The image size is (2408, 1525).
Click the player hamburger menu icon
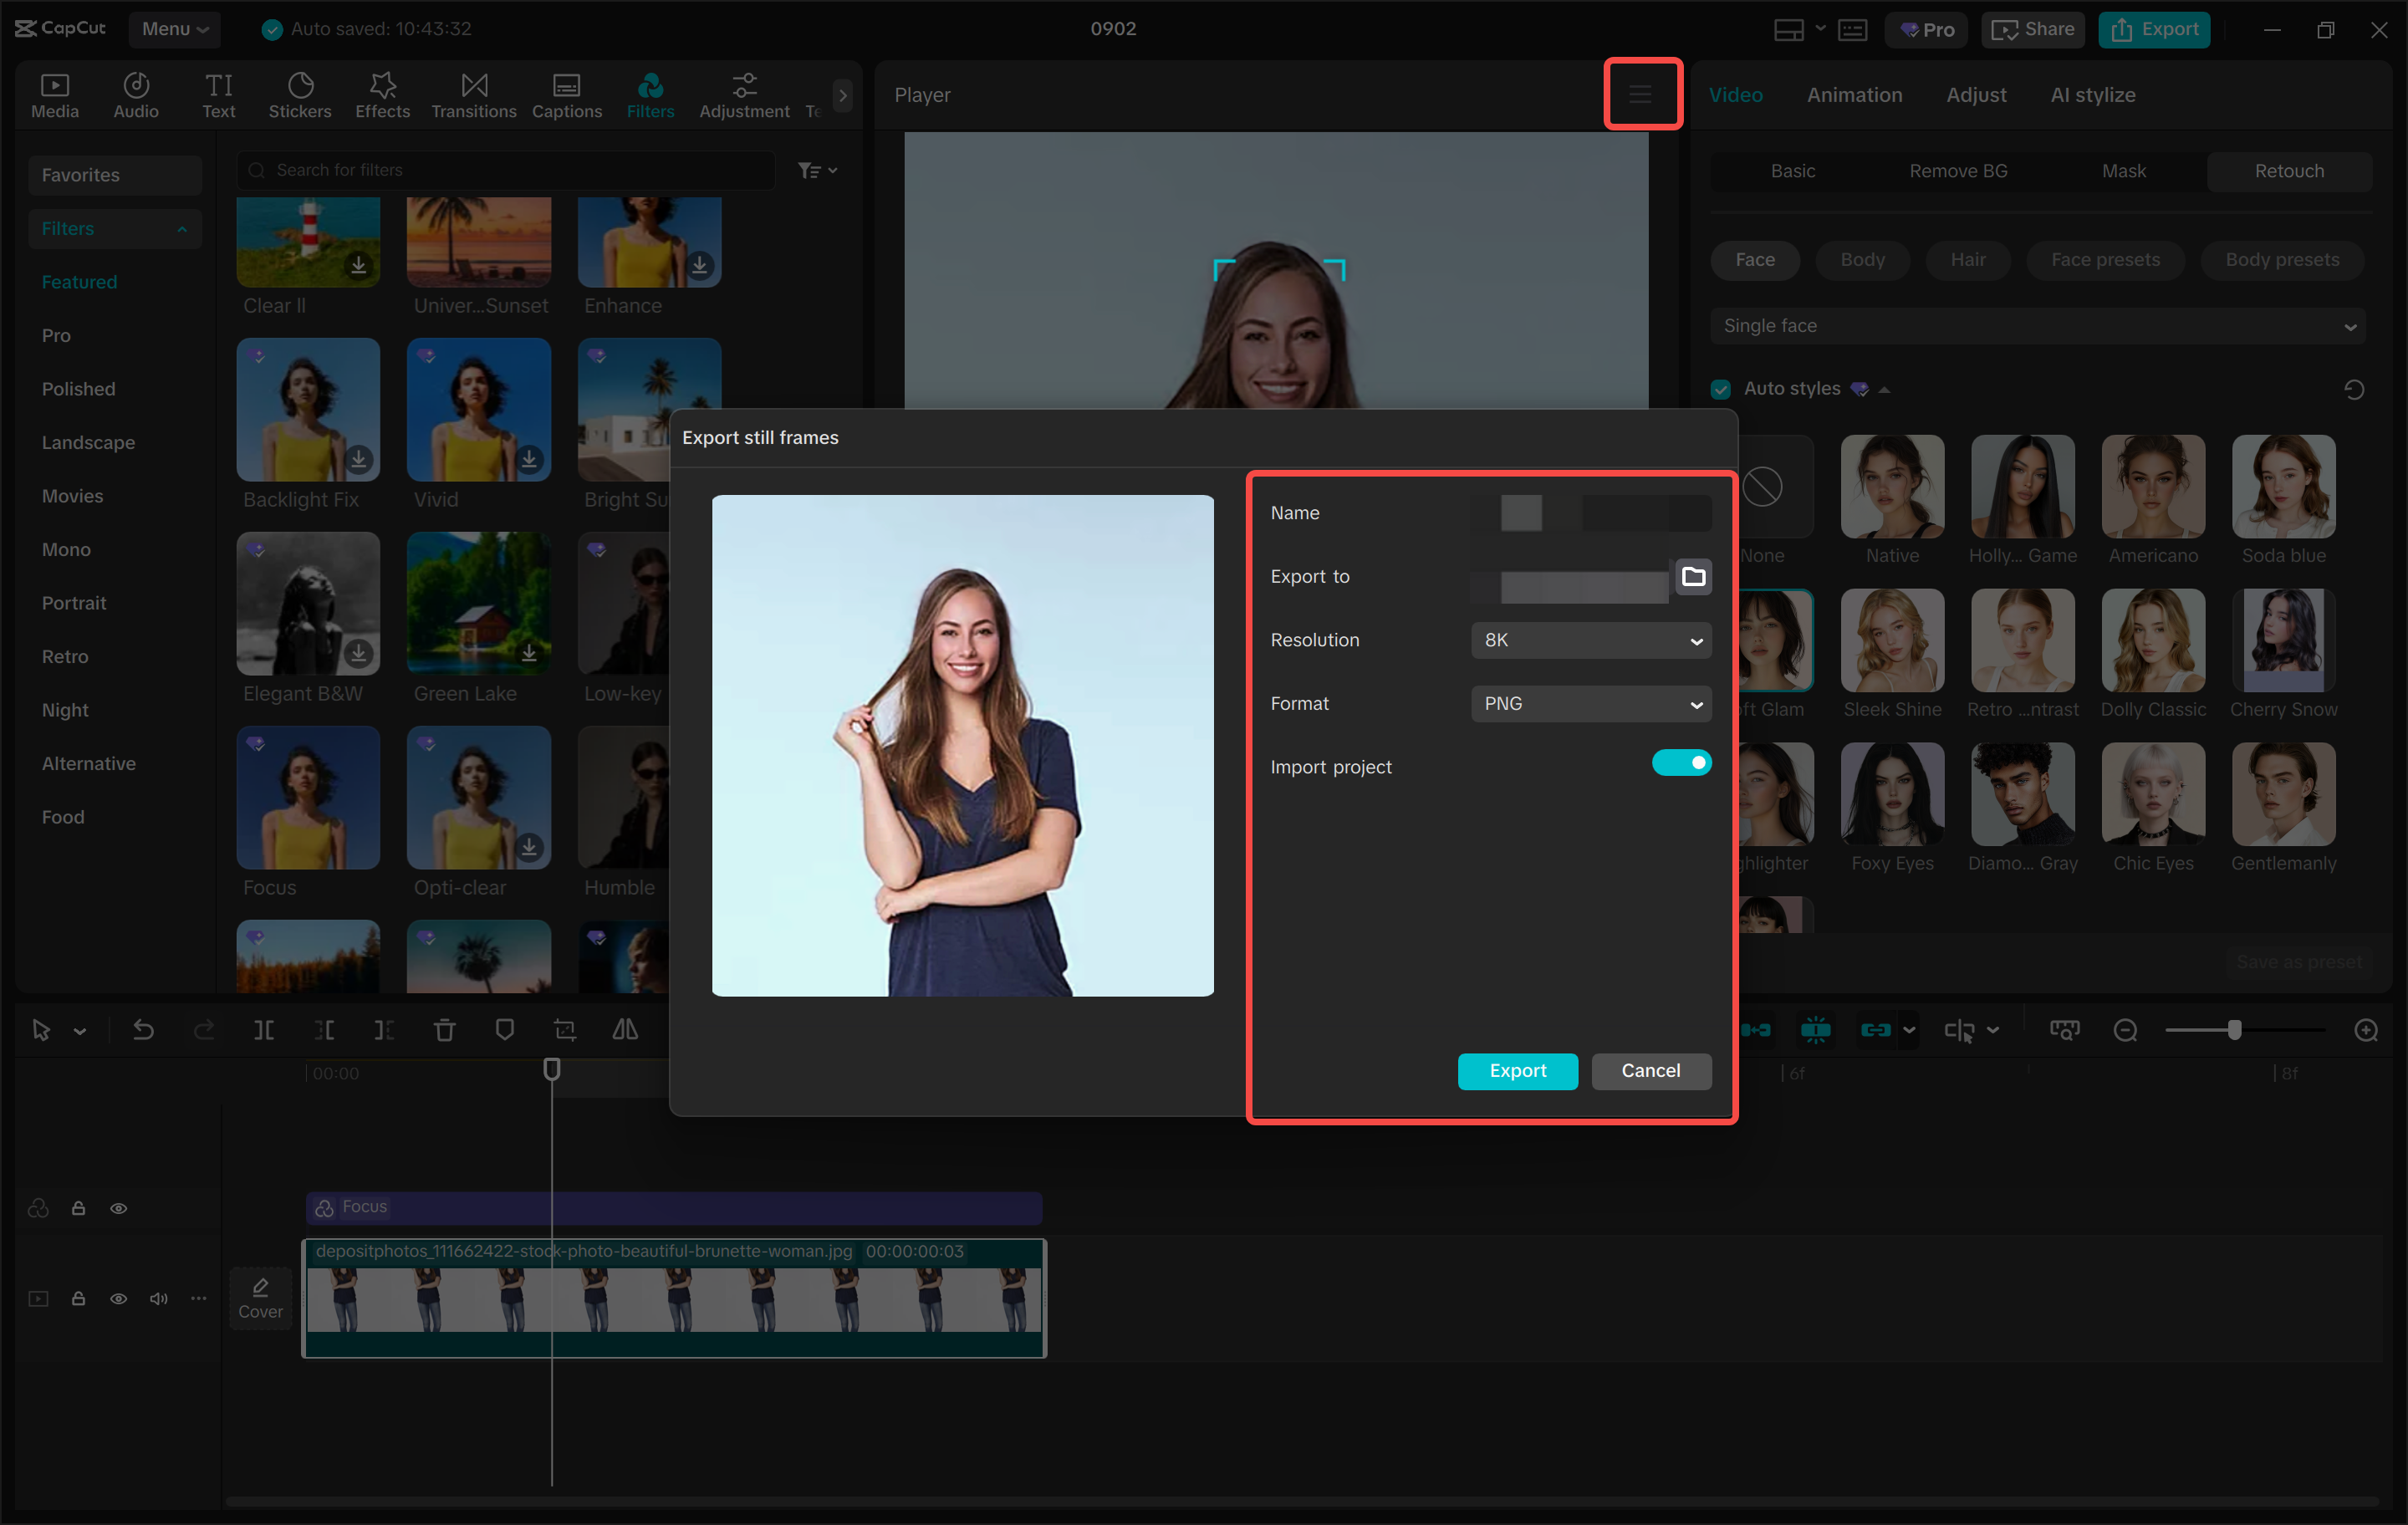click(1640, 94)
